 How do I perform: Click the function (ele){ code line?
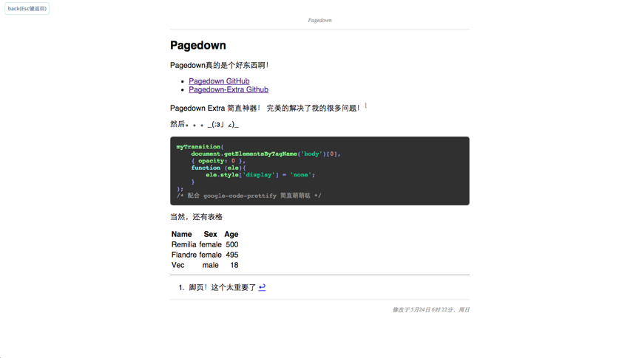(x=218, y=168)
